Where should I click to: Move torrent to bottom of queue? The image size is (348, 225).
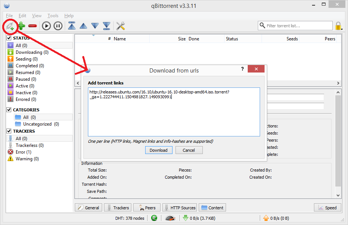pos(107,26)
